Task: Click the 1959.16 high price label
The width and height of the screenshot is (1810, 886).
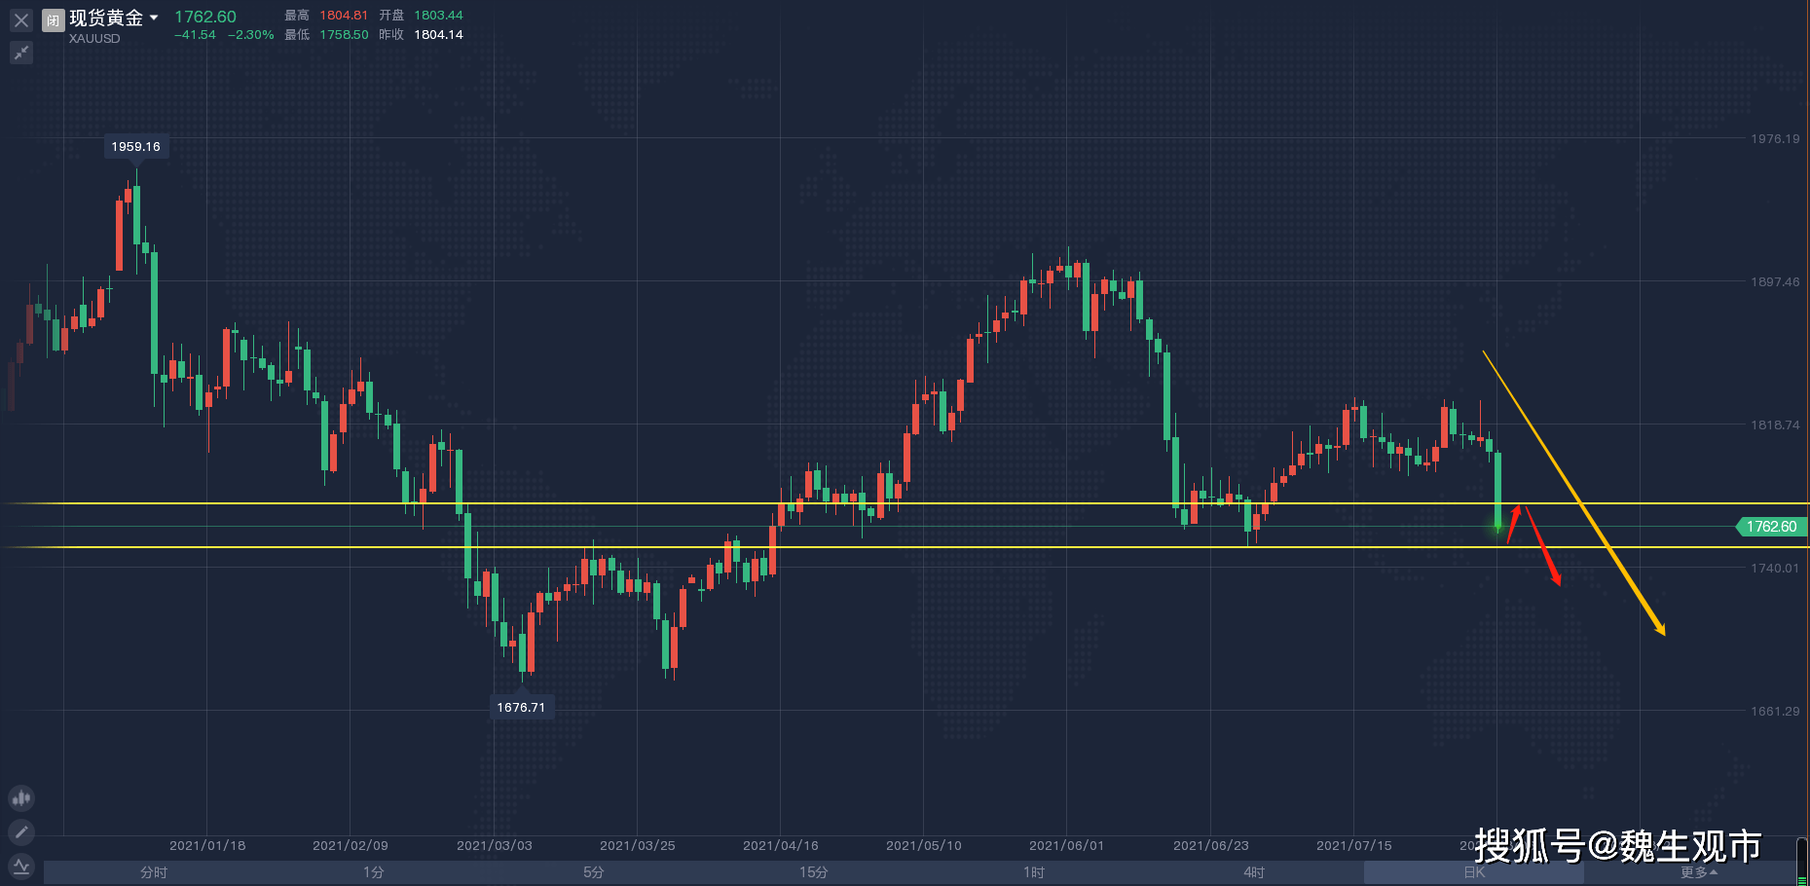Action: (135, 147)
